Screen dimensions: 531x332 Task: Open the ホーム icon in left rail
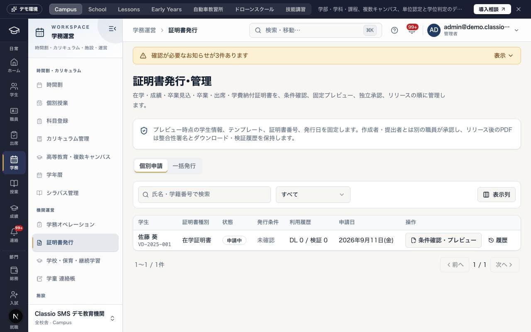tap(14, 66)
